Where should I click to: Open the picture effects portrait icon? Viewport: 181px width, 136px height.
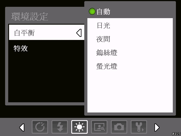[x=99, y=127]
